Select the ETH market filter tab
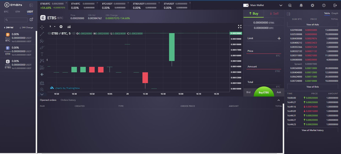Viewport: 341px width, 154px height. (18, 12)
